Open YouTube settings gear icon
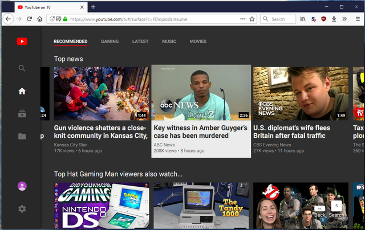This screenshot has width=365, height=230. [22, 209]
